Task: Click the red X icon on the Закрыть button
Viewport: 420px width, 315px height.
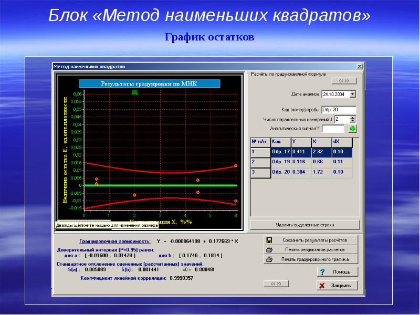Action: tap(322, 285)
